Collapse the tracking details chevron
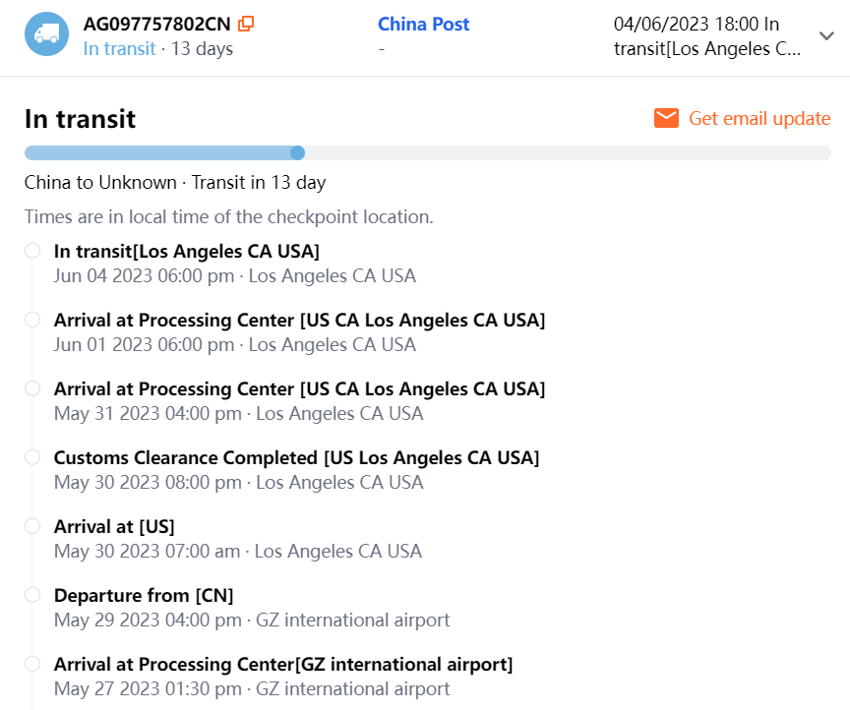 click(826, 35)
